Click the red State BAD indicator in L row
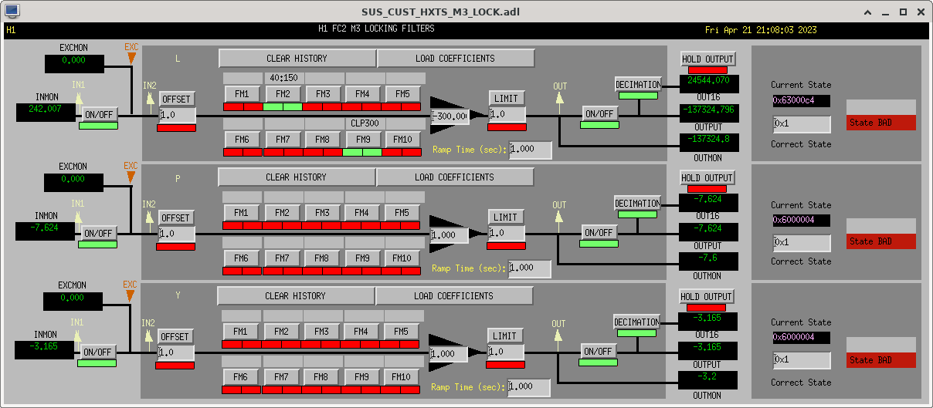 (x=880, y=123)
